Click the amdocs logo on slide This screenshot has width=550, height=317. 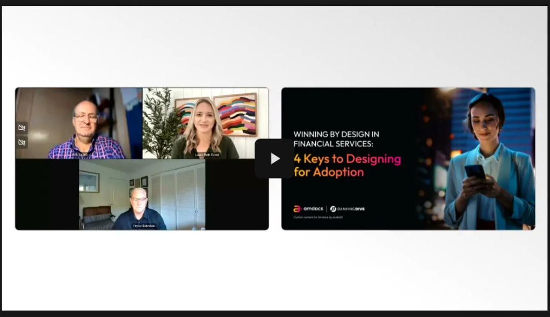pos(308,209)
